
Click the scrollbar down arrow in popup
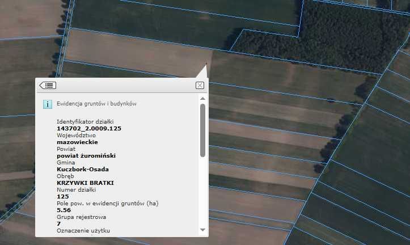pos(202,230)
